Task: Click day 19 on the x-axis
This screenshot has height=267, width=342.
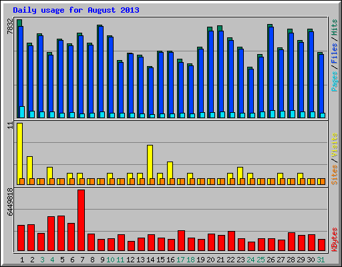Action: (200, 260)
